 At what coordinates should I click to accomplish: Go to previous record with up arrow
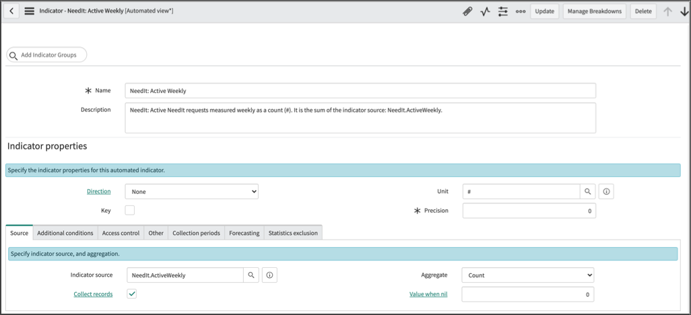[x=668, y=11]
